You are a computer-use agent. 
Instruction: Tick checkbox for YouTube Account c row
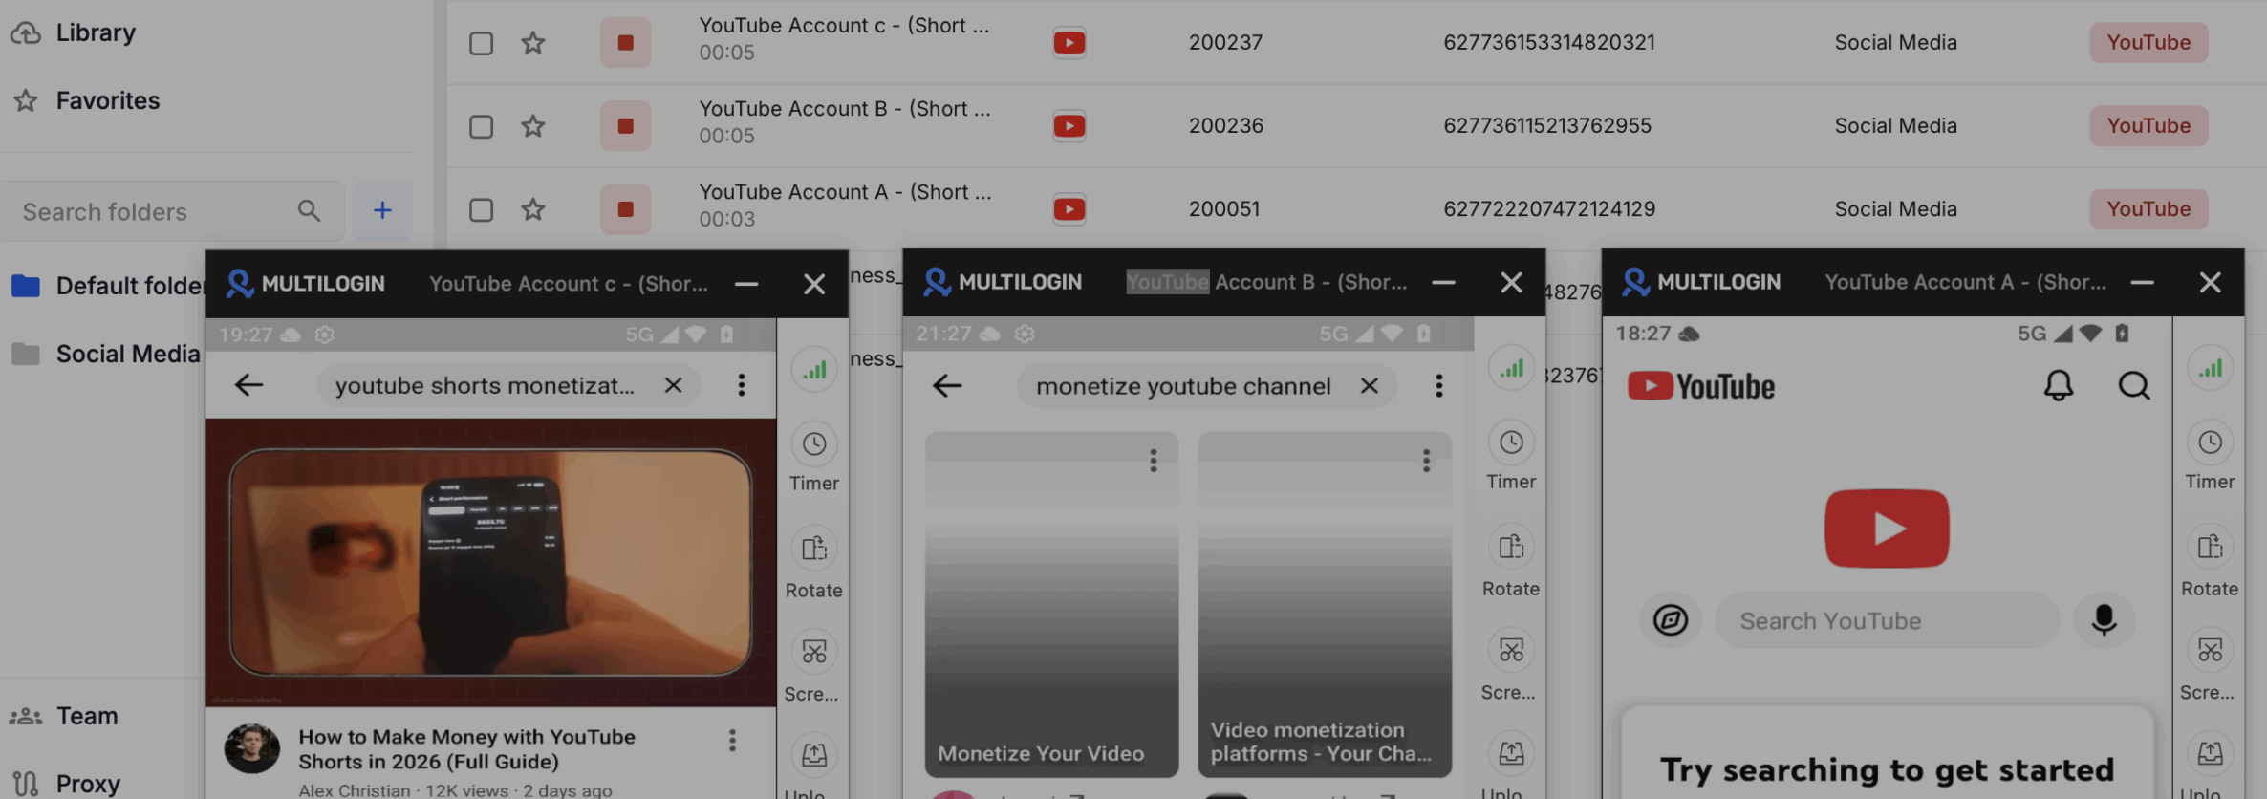point(481,43)
